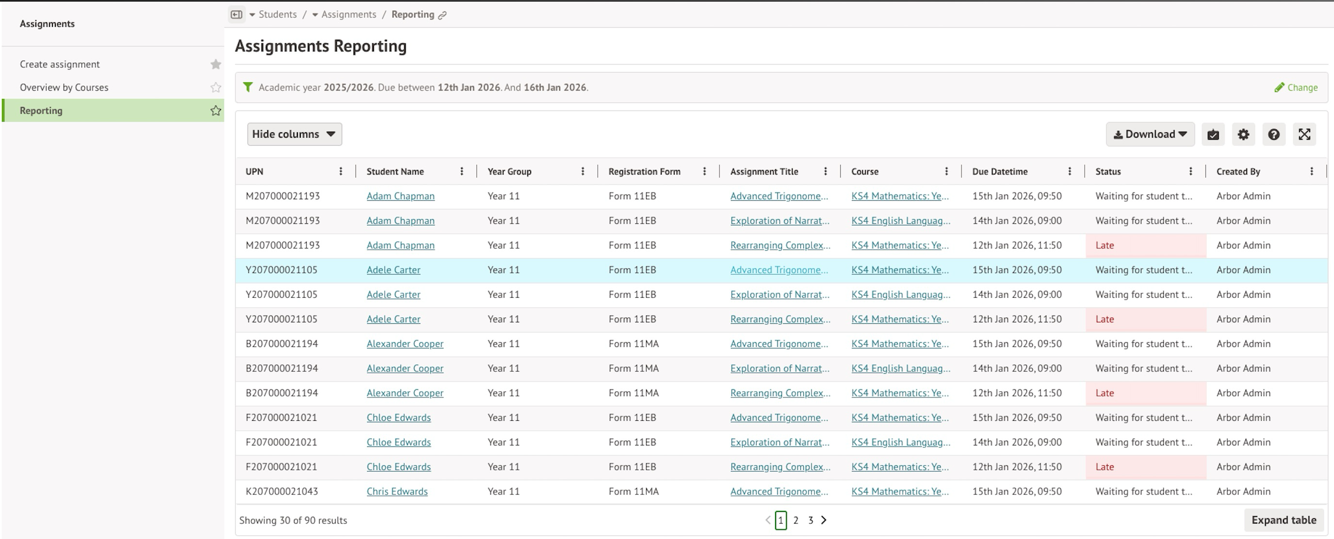
Task: Open Adele Carter's Advanced Trigonometry assignment link
Action: coord(779,270)
